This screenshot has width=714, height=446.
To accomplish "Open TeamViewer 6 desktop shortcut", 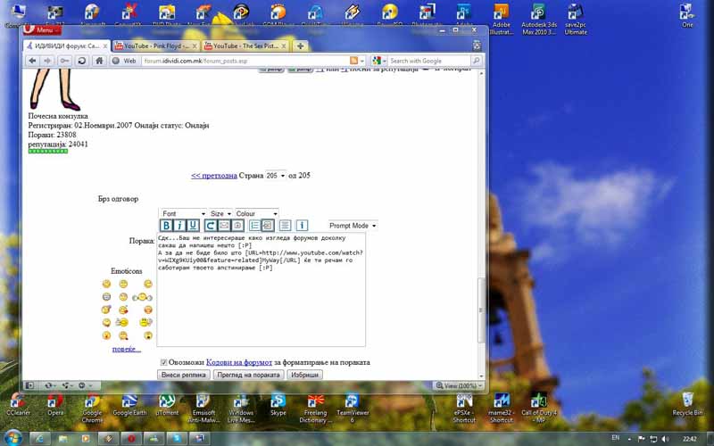I will point(353,408).
